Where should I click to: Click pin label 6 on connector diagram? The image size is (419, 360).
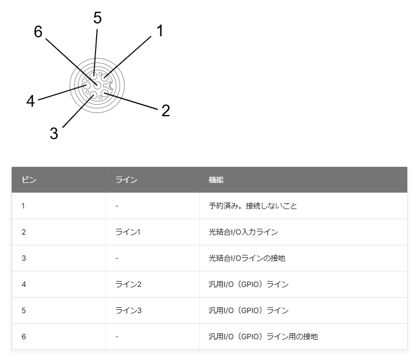(x=38, y=32)
